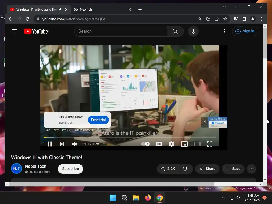Close the YouTube browser tab
272x204 pixels.
tap(66, 10)
